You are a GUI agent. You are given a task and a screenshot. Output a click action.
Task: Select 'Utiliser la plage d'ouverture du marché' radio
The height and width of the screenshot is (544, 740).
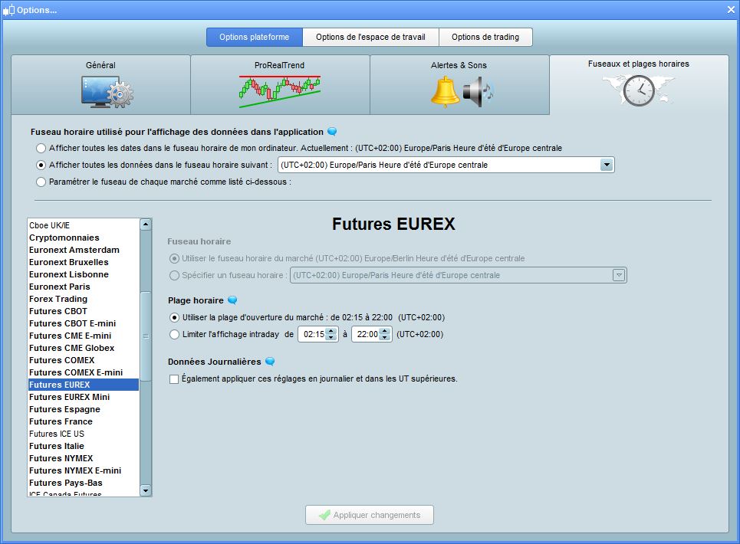coord(174,318)
